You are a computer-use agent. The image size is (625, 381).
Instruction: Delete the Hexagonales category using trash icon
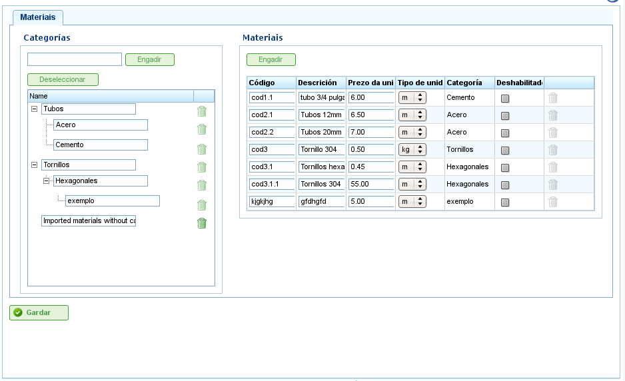point(202,185)
